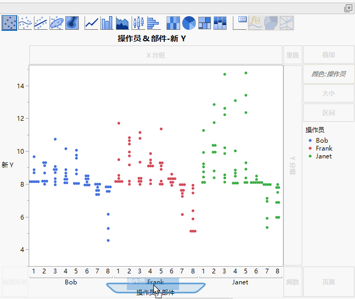Screen dimensions: 355x299
Task: Select the Pie chart element icon
Action: 189,23
